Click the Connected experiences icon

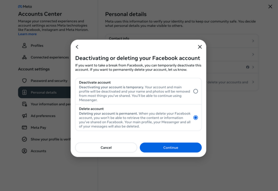point(24,57)
